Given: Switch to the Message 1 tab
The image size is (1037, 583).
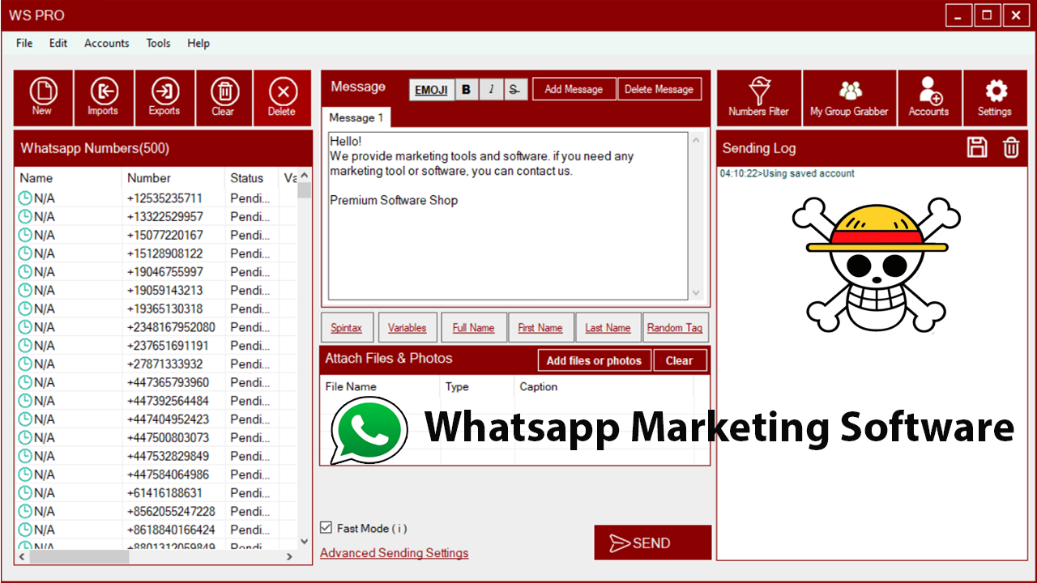Looking at the screenshot, I should click(x=356, y=117).
